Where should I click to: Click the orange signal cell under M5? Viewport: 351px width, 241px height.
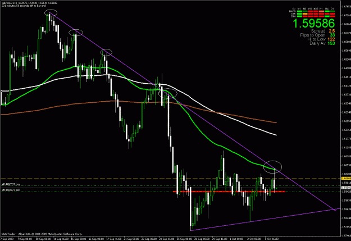point(305,14)
